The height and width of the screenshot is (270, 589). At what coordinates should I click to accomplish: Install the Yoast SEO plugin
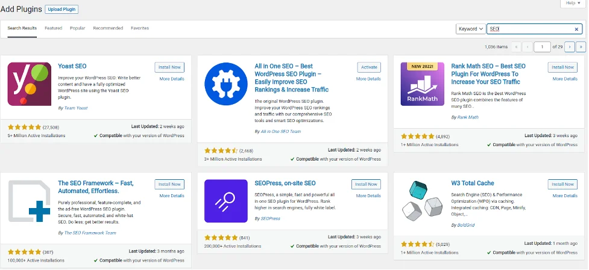(x=169, y=67)
